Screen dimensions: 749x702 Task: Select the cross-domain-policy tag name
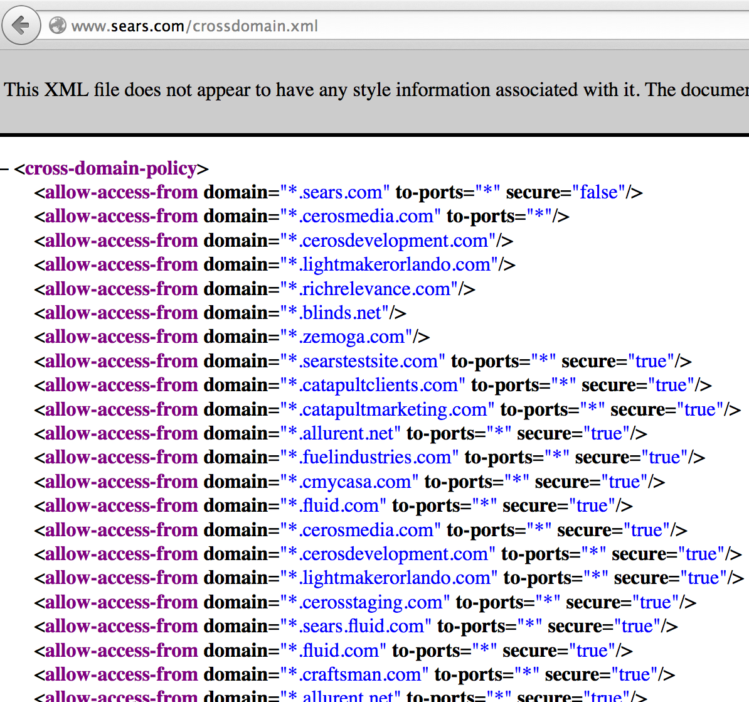pyautogui.click(x=111, y=169)
